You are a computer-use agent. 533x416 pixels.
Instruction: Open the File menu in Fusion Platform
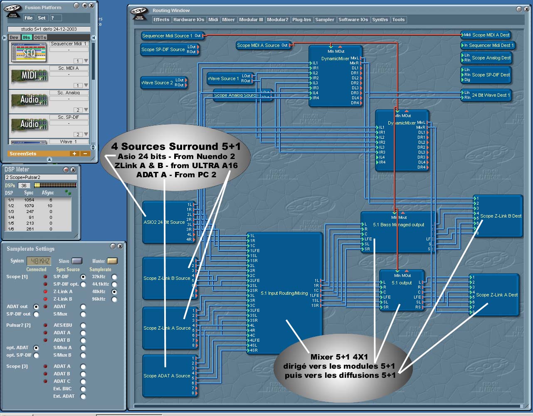[29, 18]
